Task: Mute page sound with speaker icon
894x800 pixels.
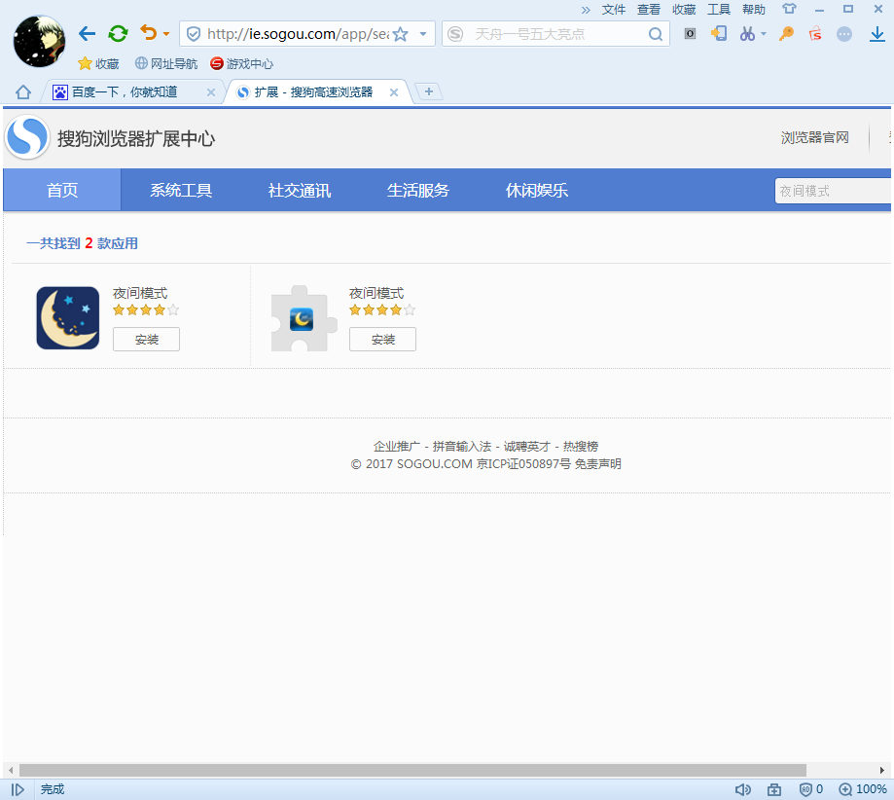Action: click(x=742, y=789)
